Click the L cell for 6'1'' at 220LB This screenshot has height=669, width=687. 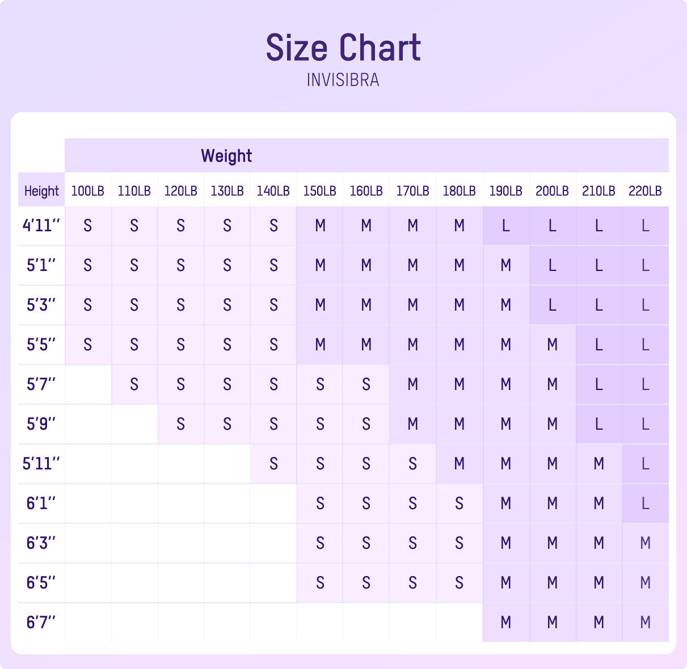coord(645,503)
